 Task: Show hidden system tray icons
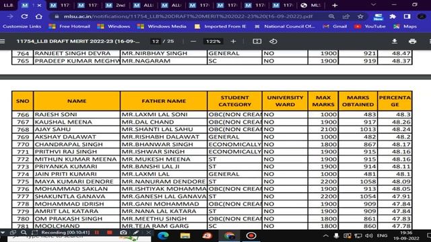click(x=326, y=236)
